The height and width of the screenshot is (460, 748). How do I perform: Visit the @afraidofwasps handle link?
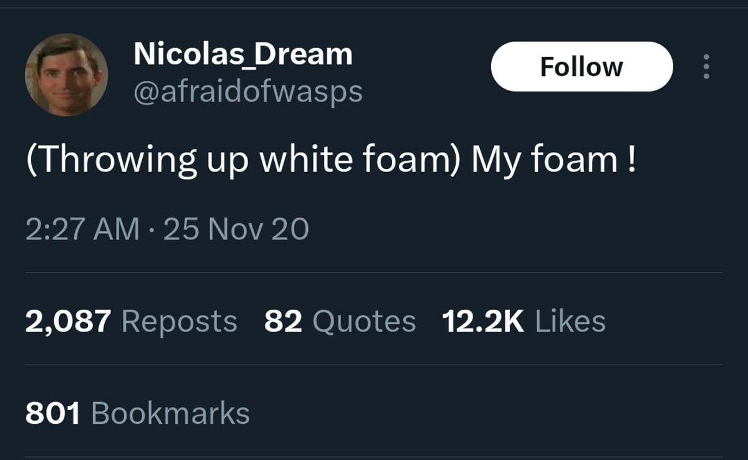247,92
